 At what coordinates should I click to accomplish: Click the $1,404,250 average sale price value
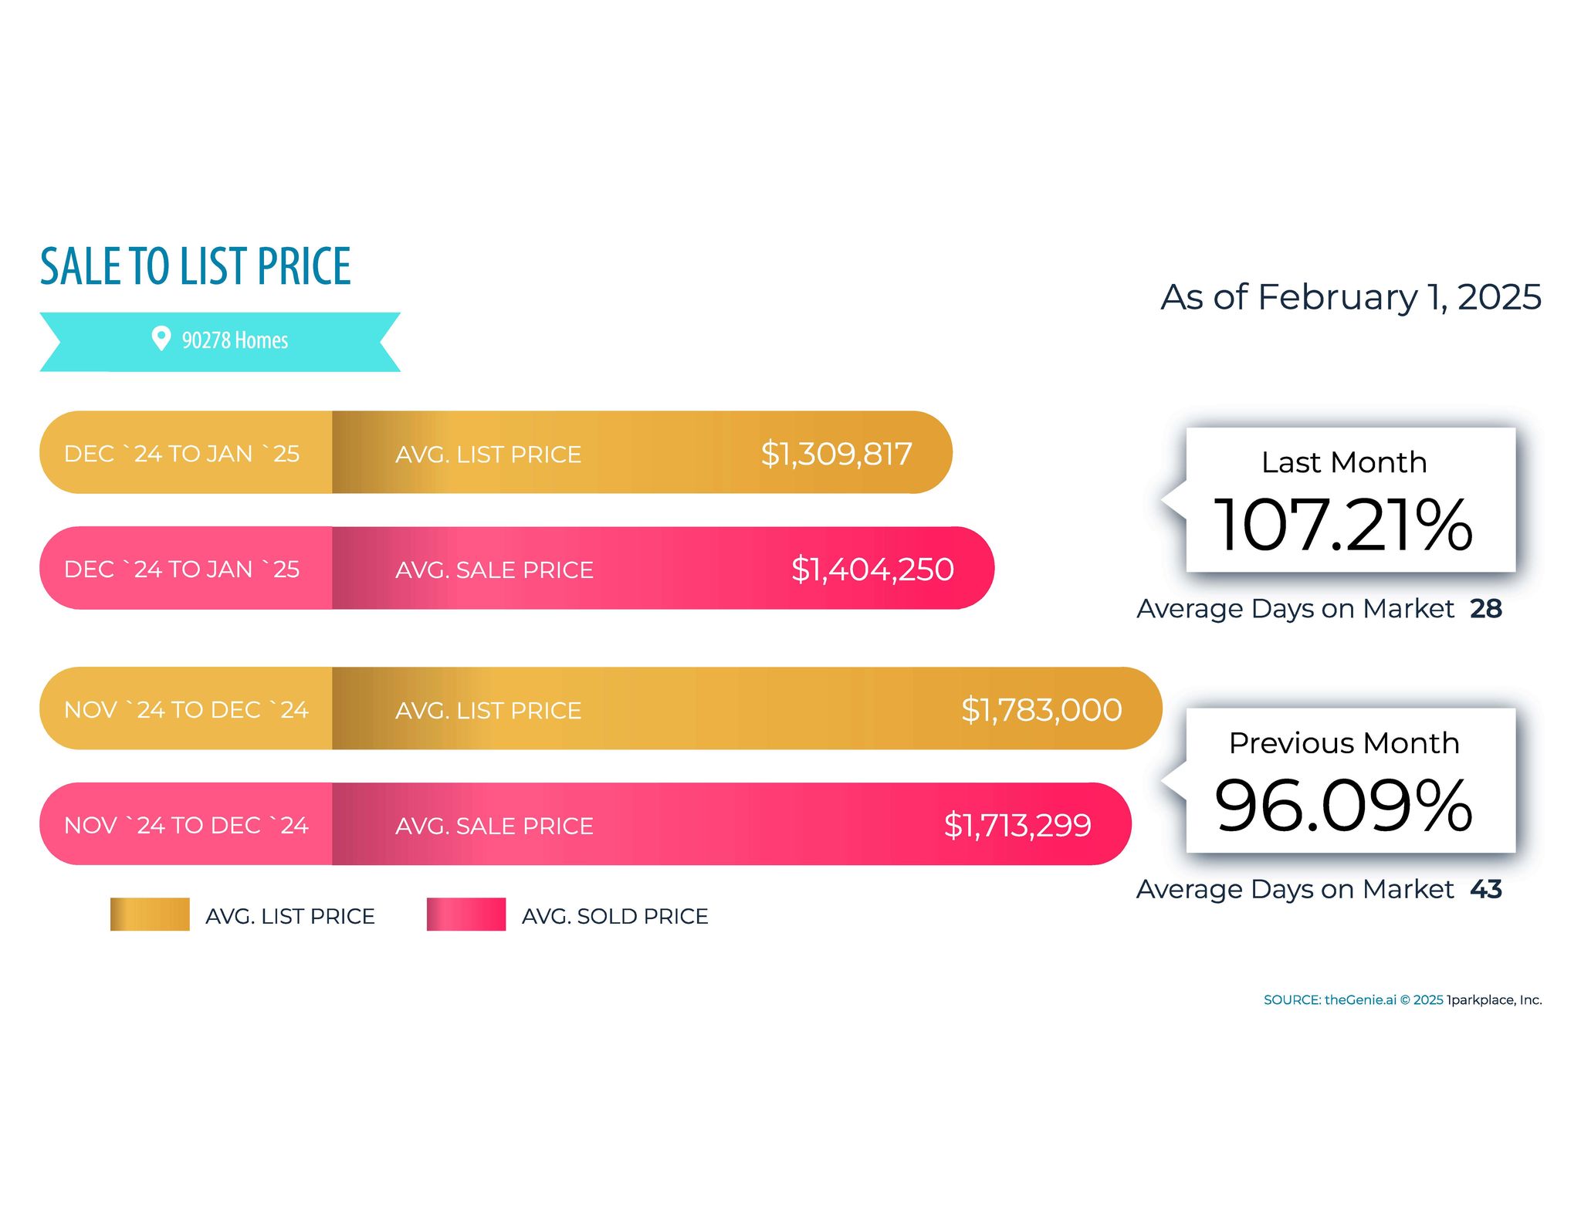pos(872,570)
